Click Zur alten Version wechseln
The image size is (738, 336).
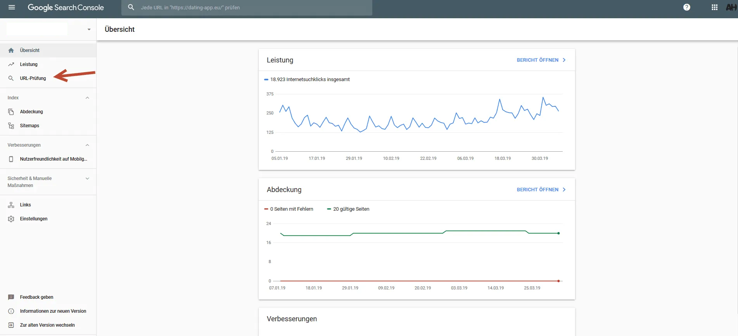pyautogui.click(x=47, y=325)
